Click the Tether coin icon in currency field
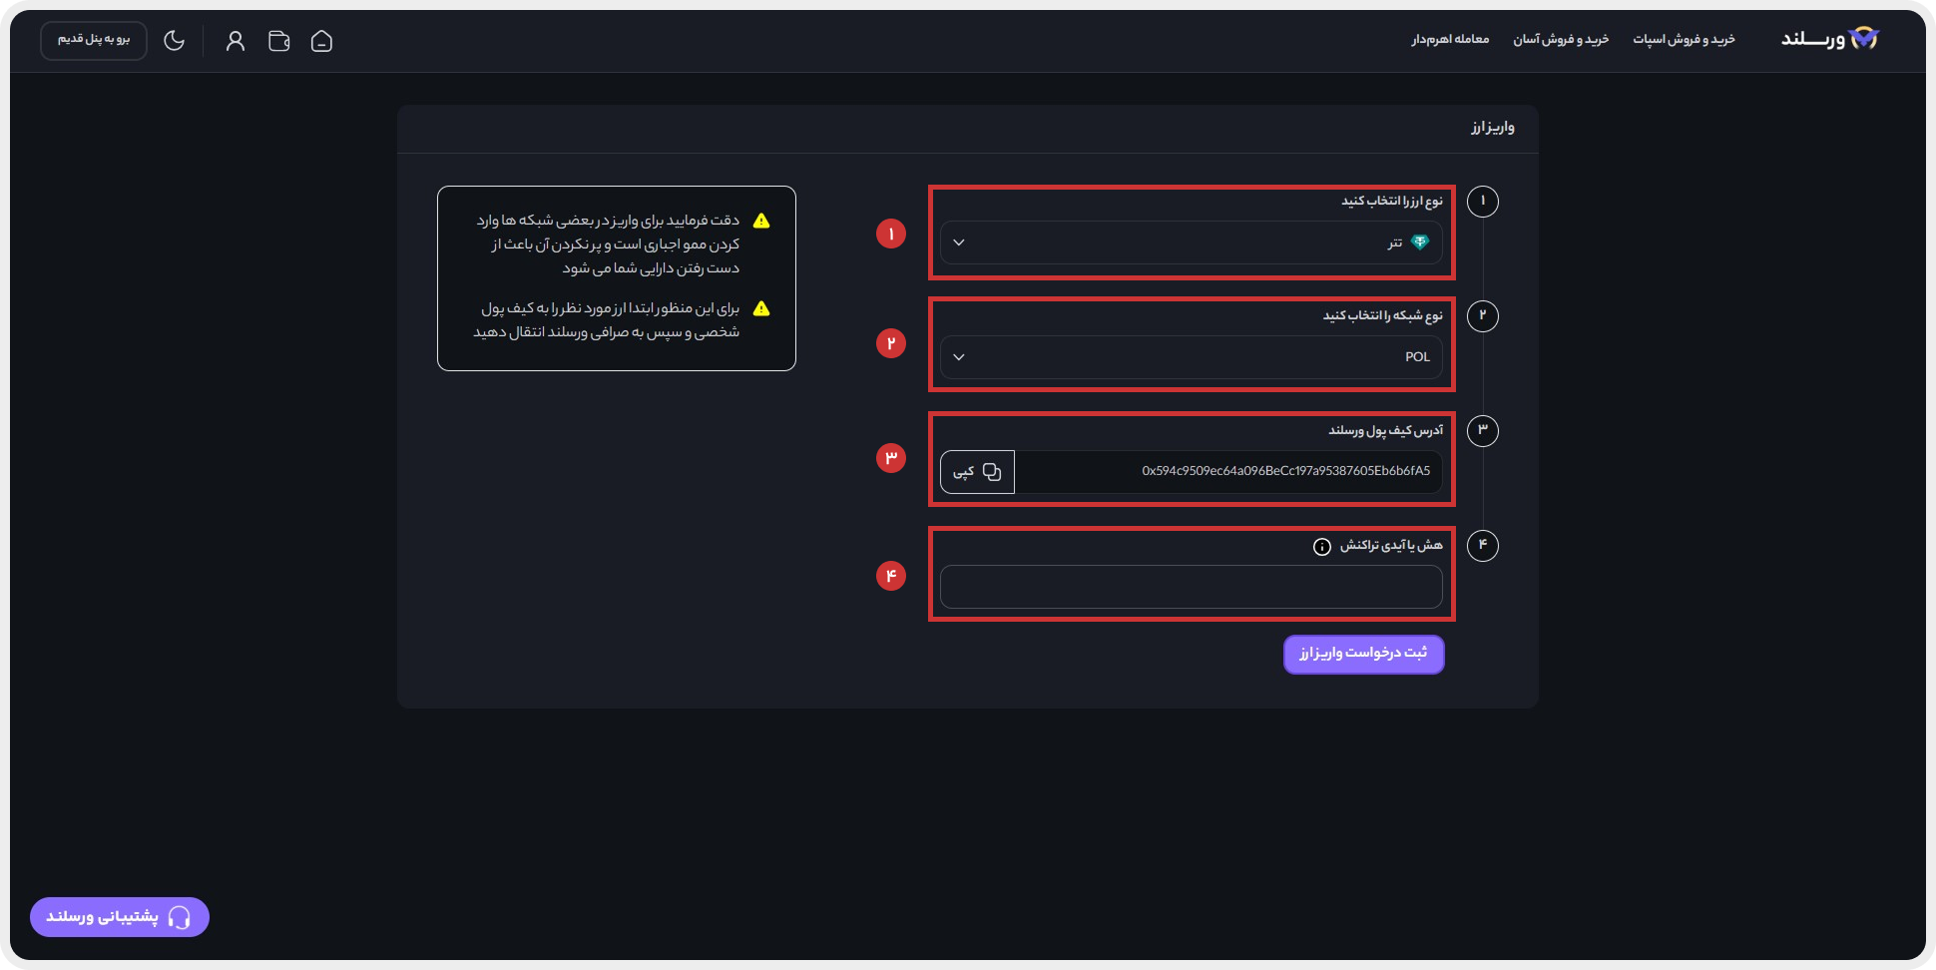This screenshot has width=1936, height=970. point(1420,242)
